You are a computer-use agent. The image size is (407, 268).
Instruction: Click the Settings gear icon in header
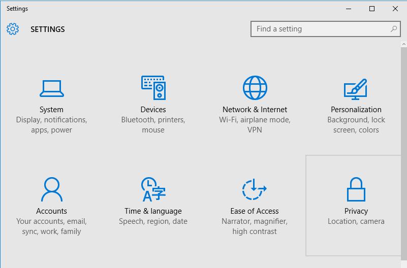click(13, 29)
